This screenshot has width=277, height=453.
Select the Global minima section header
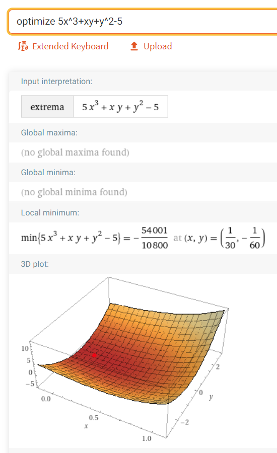(x=48, y=173)
